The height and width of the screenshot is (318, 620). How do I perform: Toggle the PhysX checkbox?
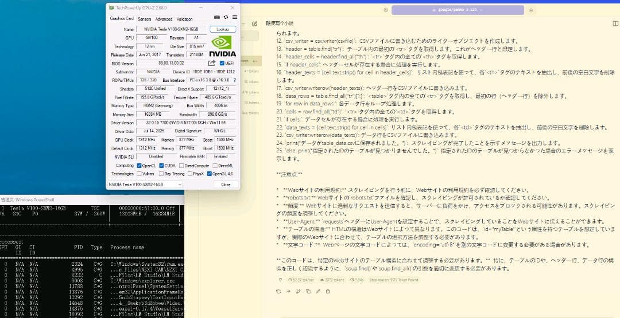click(x=190, y=174)
